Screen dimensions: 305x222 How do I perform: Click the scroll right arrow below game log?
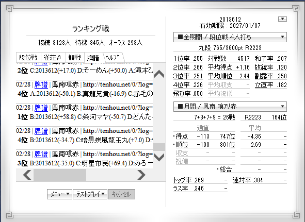pos(141,175)
